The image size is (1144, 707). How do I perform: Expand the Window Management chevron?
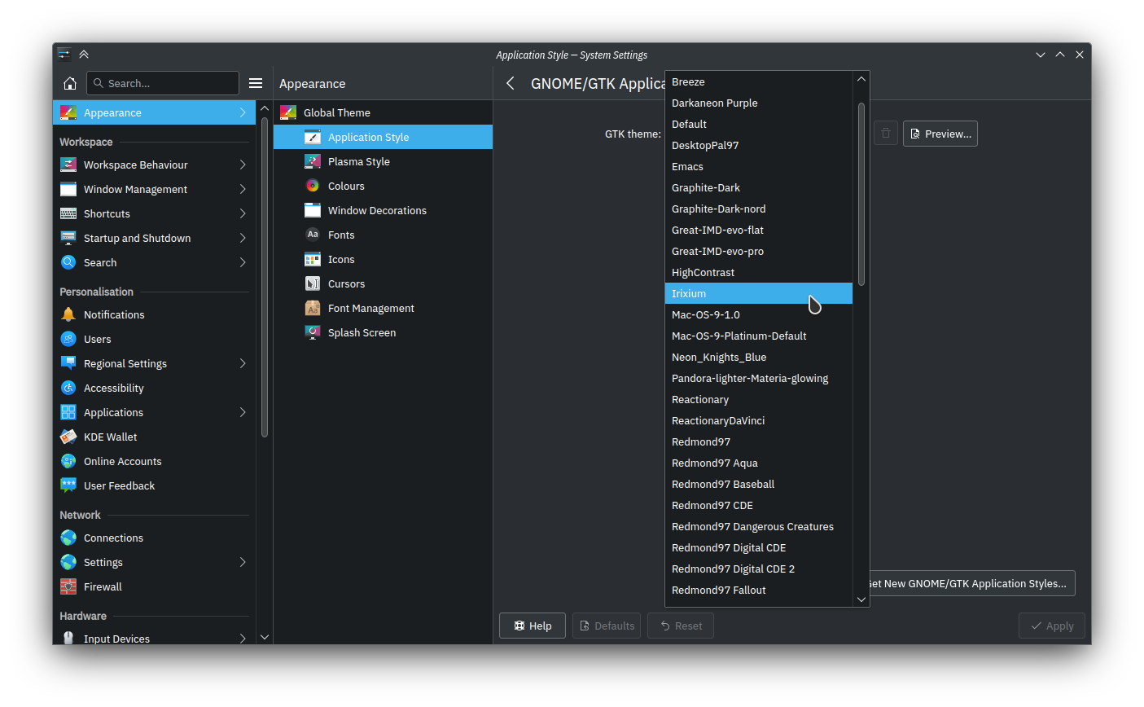pos(243,189)
